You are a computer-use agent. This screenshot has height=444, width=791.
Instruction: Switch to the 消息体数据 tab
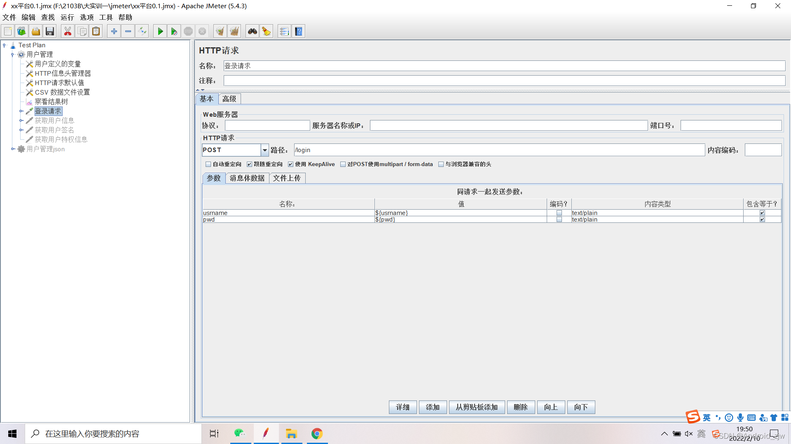(x=247, y=178)
